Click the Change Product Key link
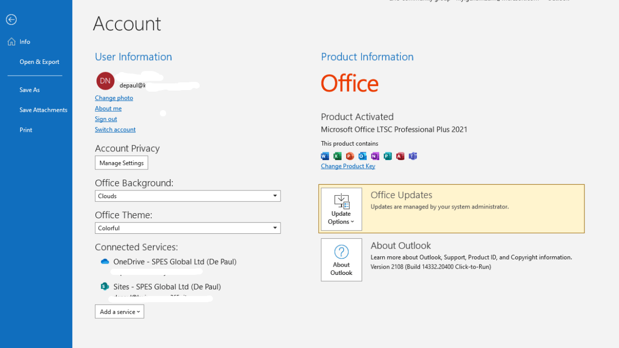This screenshot has width=619, height=348. click(348, 166)
